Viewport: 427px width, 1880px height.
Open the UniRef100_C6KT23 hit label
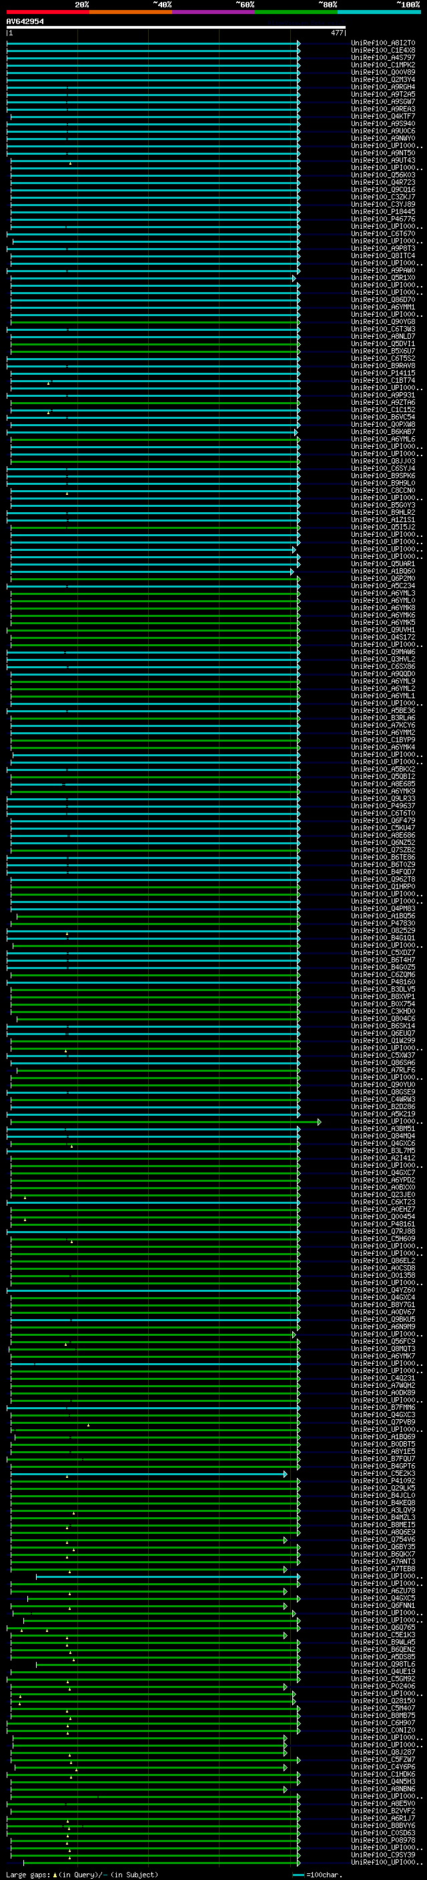tap(382, 1202)
